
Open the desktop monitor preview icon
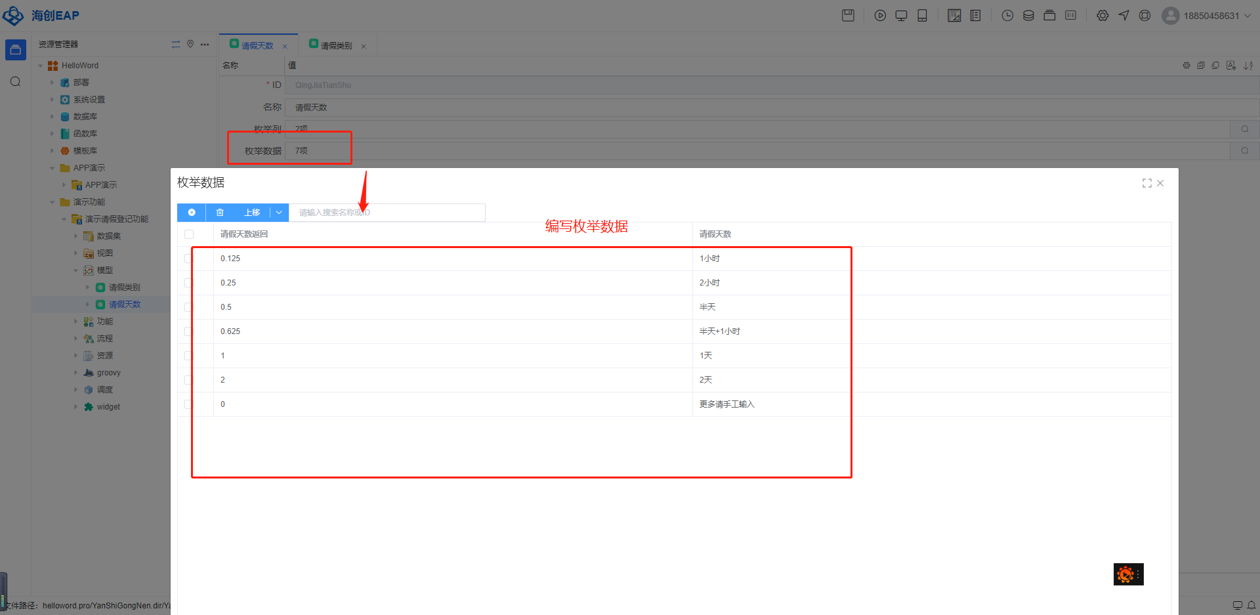901,16
